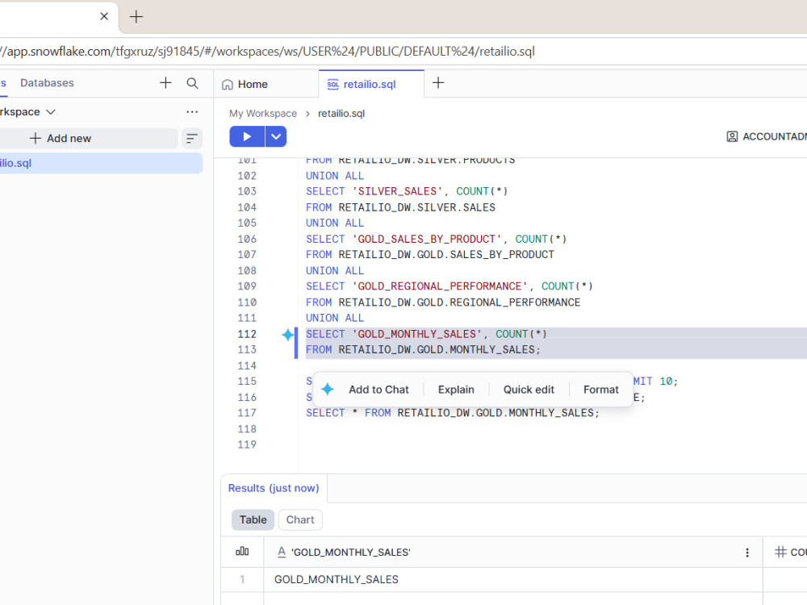
Task: Click line FROM RETAILIO_DW.GOLD.SALES_BY_PRODUCT
Action: tap(430, 255)
